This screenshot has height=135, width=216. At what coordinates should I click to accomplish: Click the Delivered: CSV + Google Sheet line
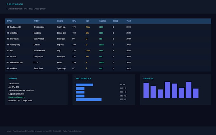pyautogui.click(x=20, y=101)
